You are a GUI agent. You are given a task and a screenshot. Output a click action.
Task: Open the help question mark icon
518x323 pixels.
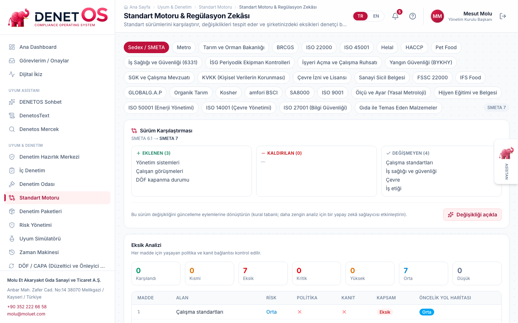pos(413,16)
